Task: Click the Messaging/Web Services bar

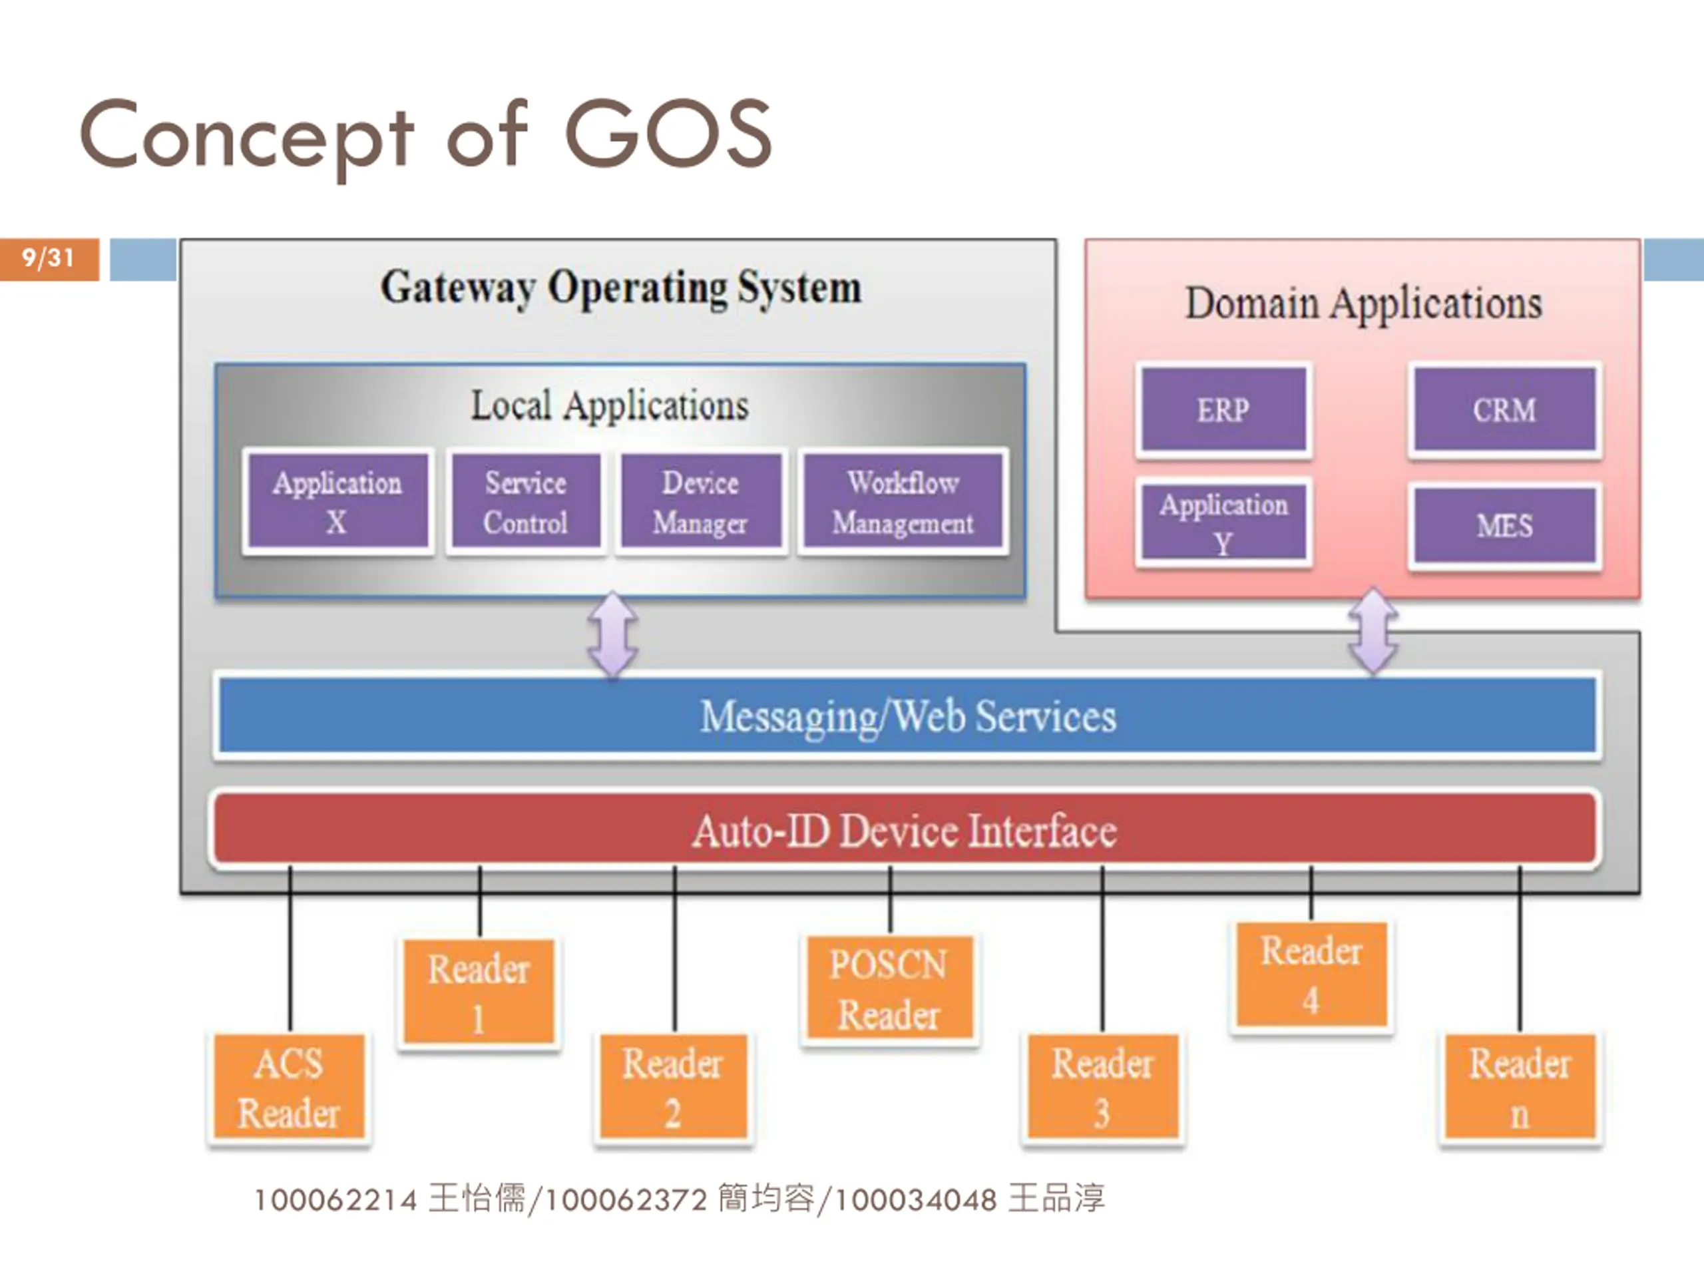Action: (x=907, y=716)
